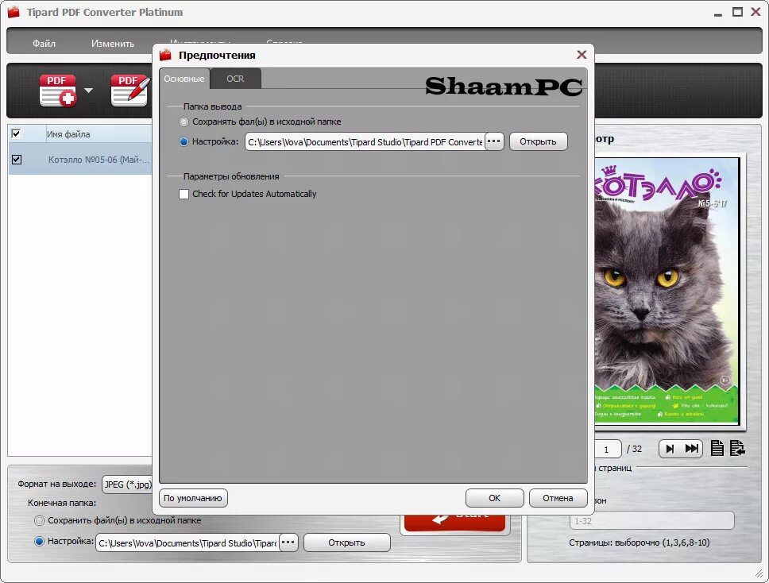Jump to last preview page
769x583 pixels.
click(691, 449)
